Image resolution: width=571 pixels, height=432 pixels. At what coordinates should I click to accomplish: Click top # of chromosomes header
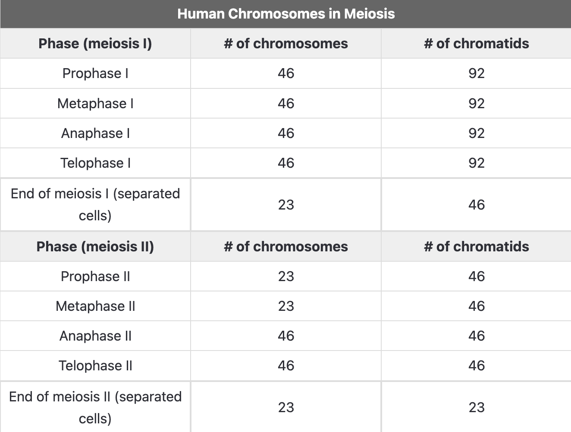point(286,44)
